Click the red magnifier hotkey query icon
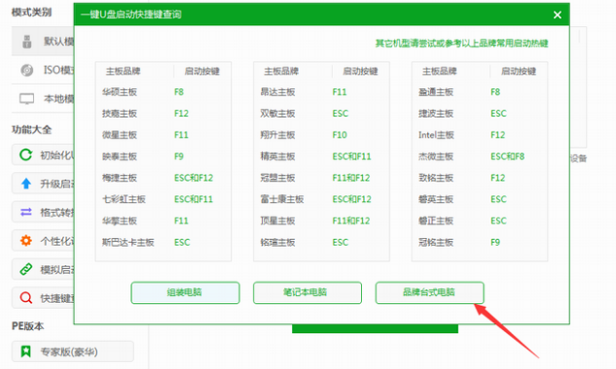The image size is (616, 369). (x=26, y=298)
